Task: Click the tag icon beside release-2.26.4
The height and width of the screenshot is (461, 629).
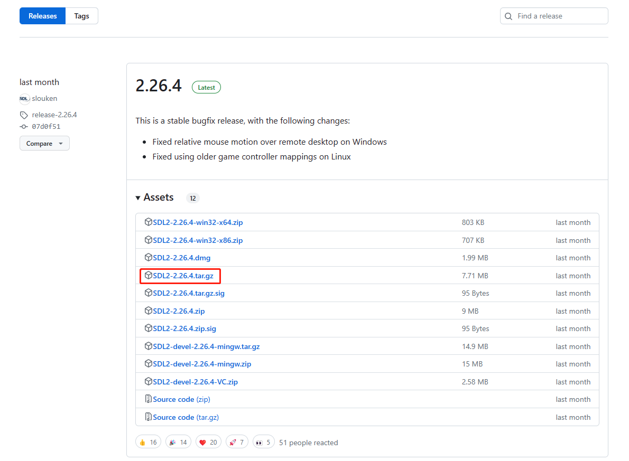Action: pyautogui.click(x=24, y=115)
